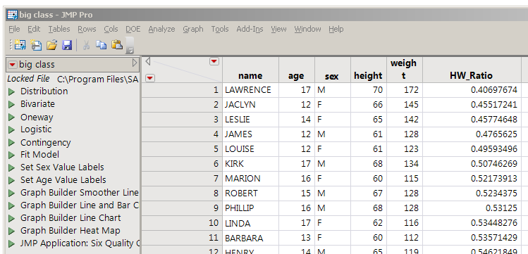Screen dimensions: 528x254
Task: Run Set Sex Value Labels script triangle
Action: tap(12, 167)
